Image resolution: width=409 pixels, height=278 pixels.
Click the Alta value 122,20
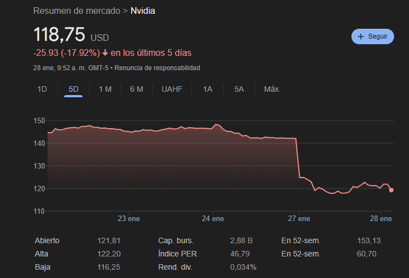(x=109, y=254)
